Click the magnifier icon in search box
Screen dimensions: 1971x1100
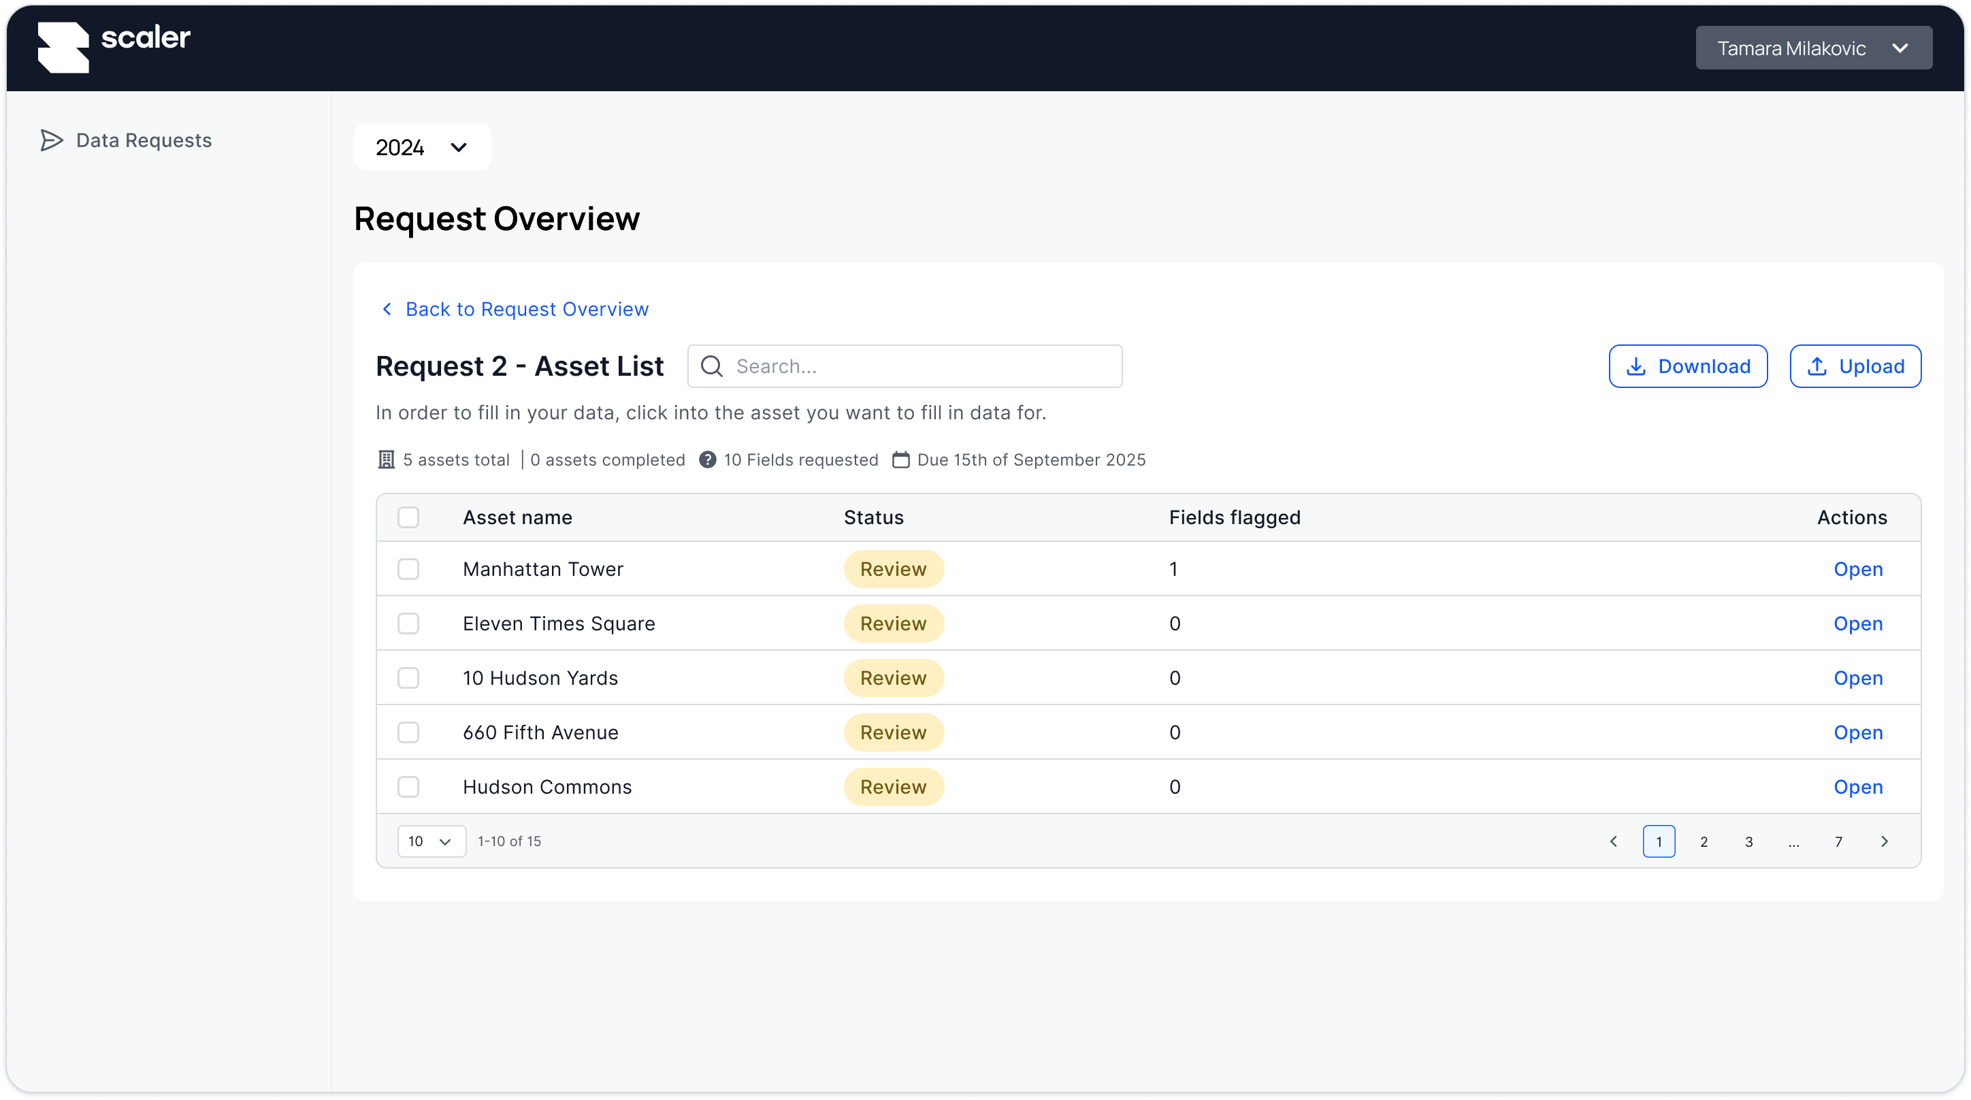point(712,367)
